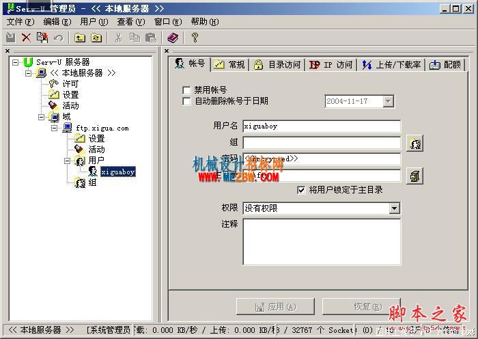Image resolution: width=478 pixels, height=339 pixels.
Task: Open the 编辑(E) menu
Action: [x=57, y=22]
